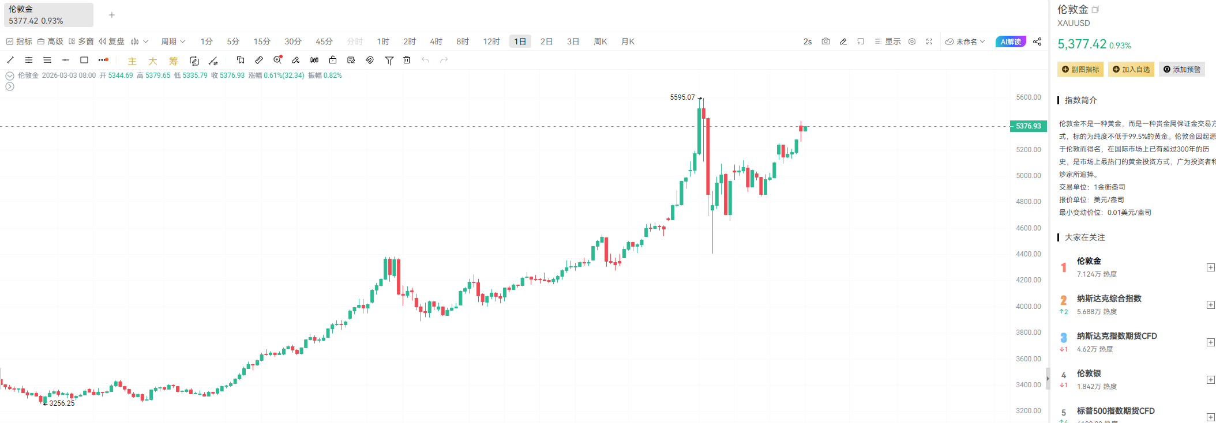This screenshot has height=423, width=1216.
Task: Collapse the 伦敦金 OHLC info row
Action: pos(10,75)
